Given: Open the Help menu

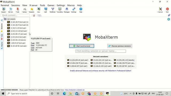Looking at the screenshot, I should coord(79,5).
